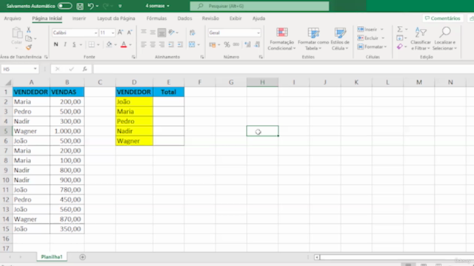Image resolution: width=474 pixels, height=266 pixels.
Task: Open the Arquivo menu tab
Action: click(13, 18)
